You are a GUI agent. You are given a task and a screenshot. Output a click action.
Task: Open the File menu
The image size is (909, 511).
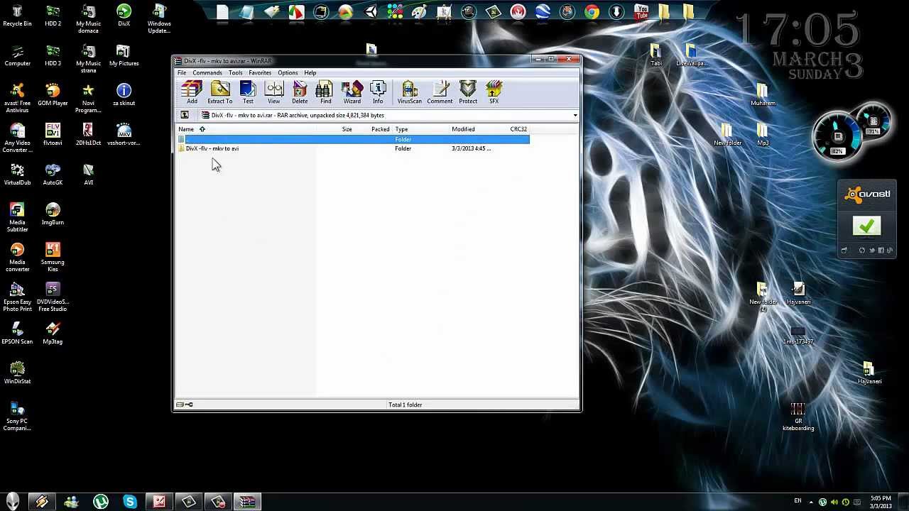click(x=182, y=72)
